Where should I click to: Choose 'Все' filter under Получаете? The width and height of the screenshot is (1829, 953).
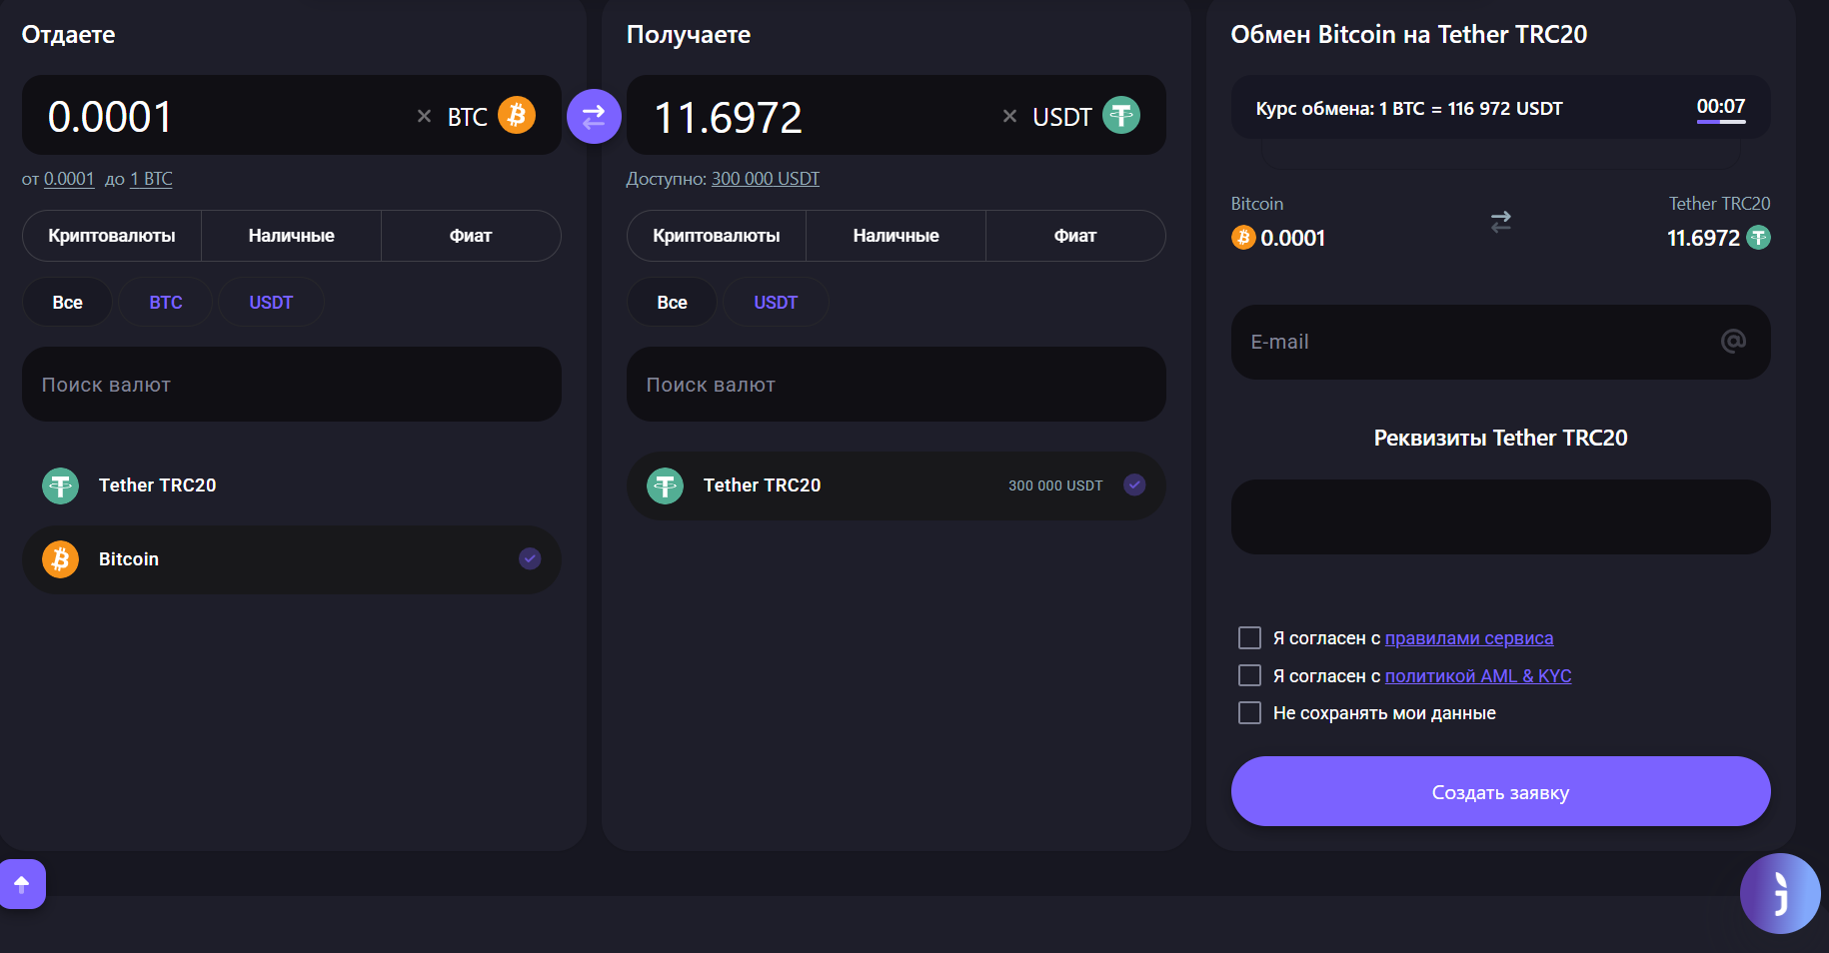click(x=672, y=302)
